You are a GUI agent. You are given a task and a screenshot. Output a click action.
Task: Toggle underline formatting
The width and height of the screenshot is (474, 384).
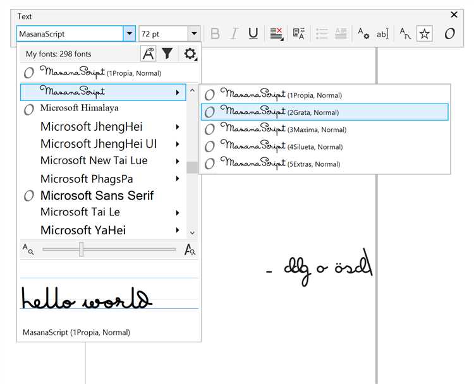(x=253, y=34)
